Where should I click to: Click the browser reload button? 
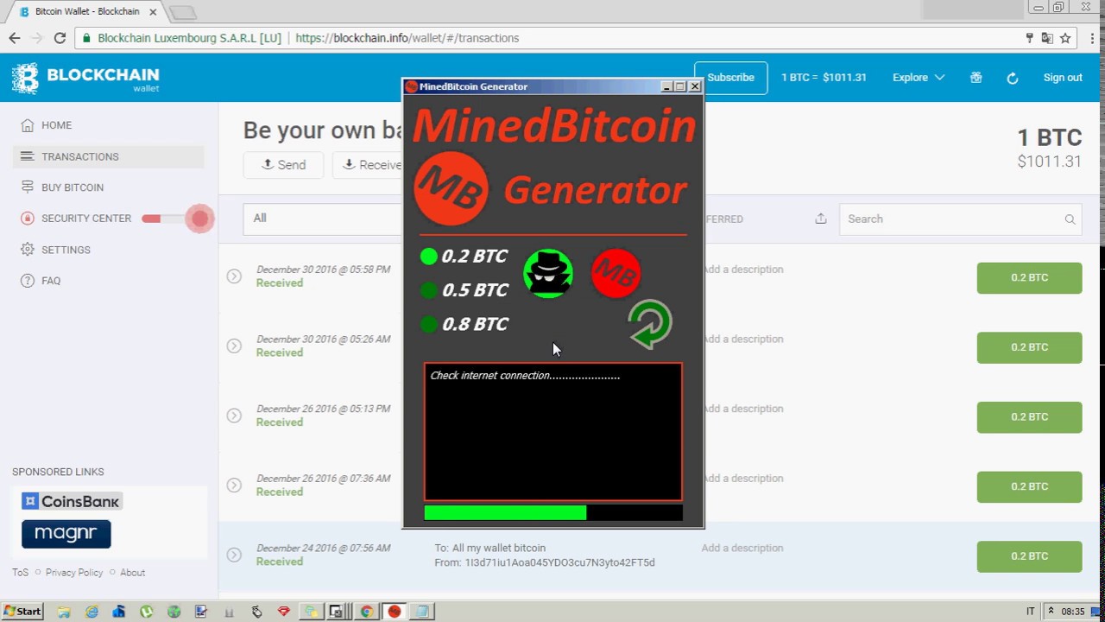click(60, 38)
